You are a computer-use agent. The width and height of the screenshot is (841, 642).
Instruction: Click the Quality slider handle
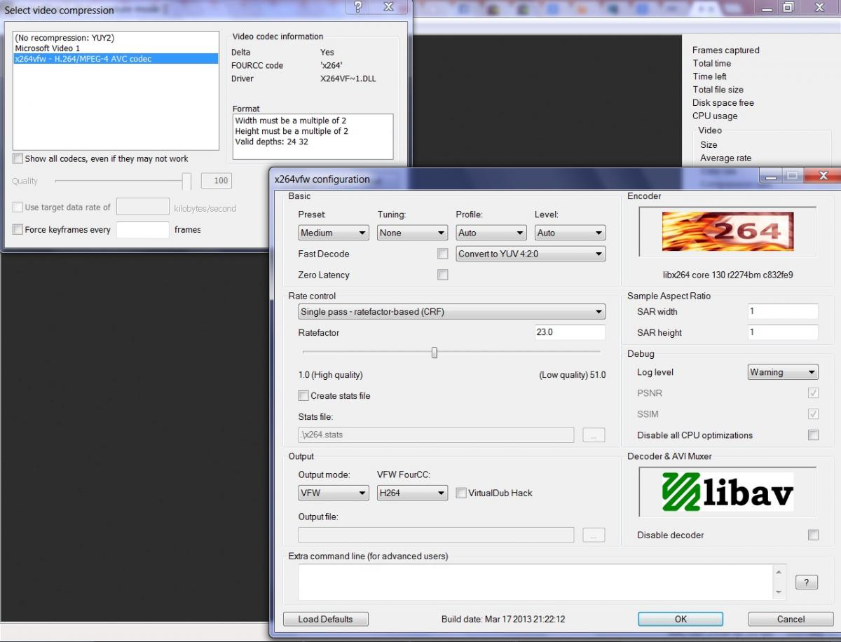pyautogui.click(x=186, y=182)
